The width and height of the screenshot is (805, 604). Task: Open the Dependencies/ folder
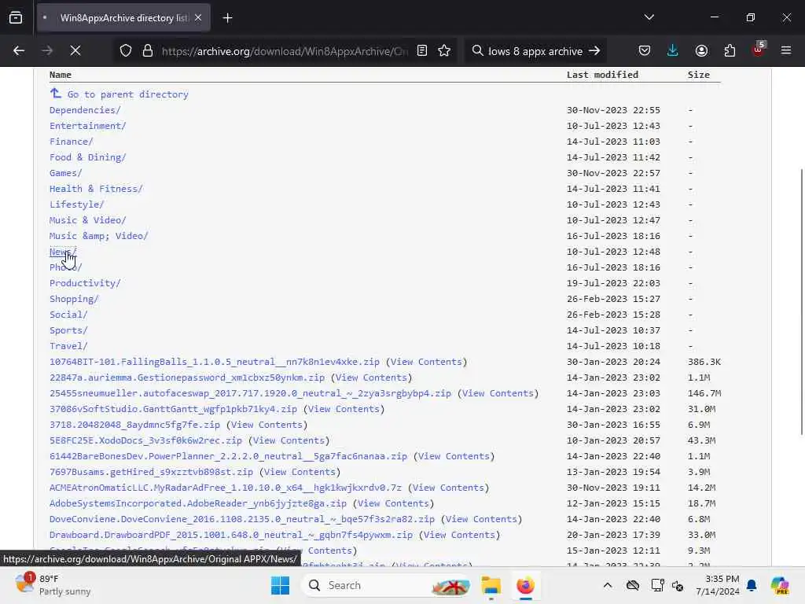coord(85,110)
